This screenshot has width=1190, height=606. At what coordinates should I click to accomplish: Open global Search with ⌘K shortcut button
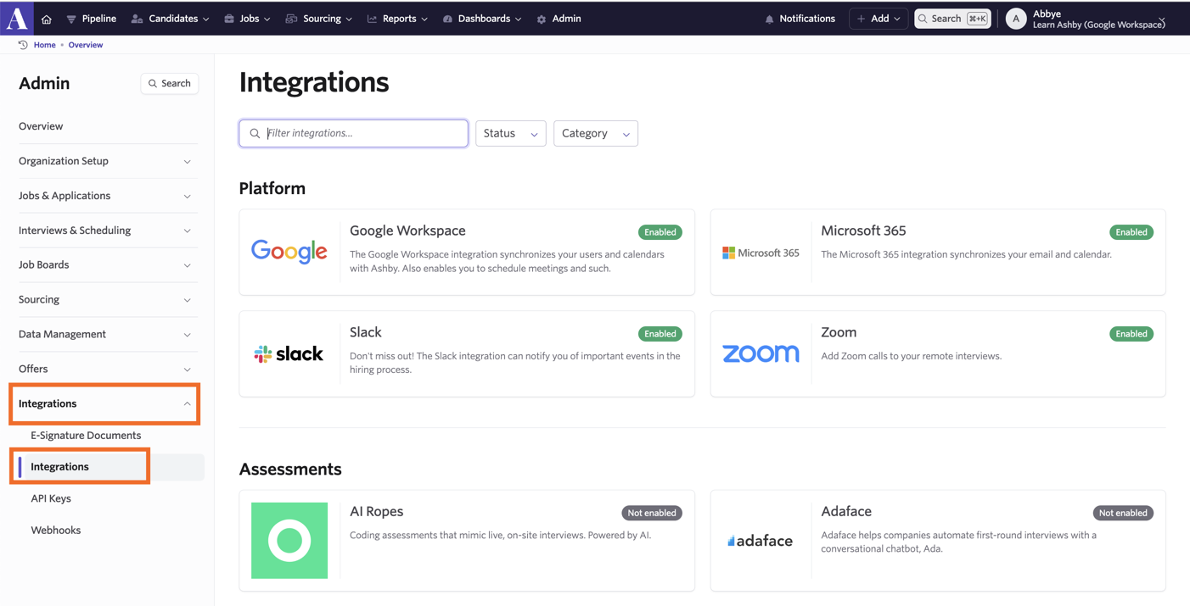pyautogui.click(x=952, y=19)
